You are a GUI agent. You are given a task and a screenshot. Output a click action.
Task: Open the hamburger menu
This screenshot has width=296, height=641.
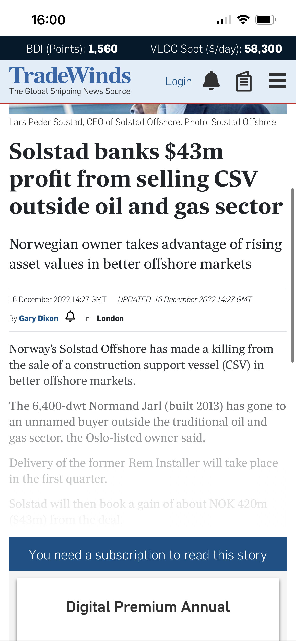point(277,81)
